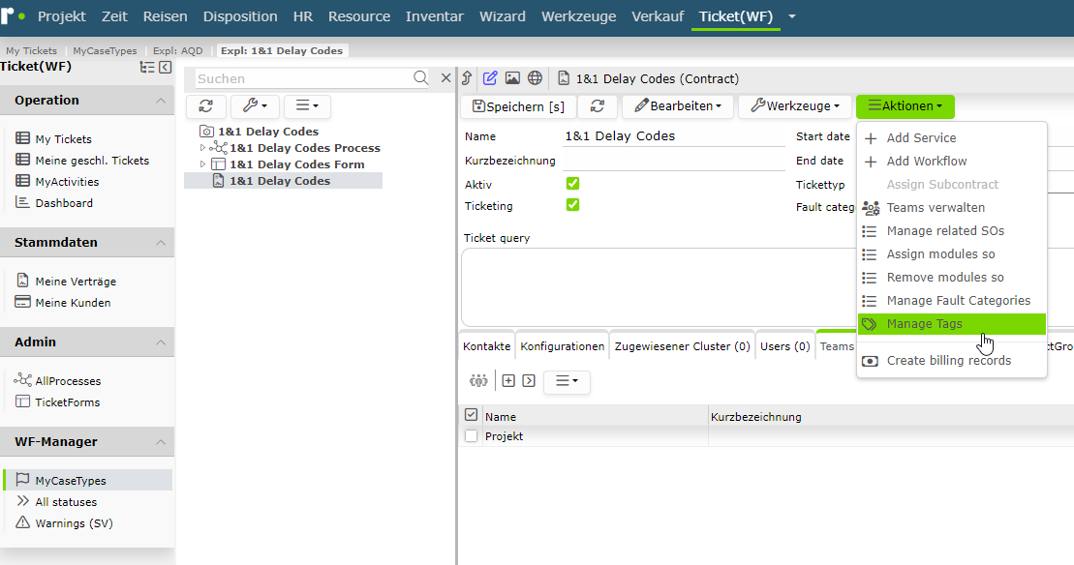Choose Manage related SOs entry

coord(952,231)
